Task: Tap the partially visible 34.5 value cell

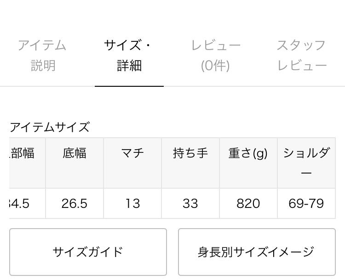Action: pos(21,203)
